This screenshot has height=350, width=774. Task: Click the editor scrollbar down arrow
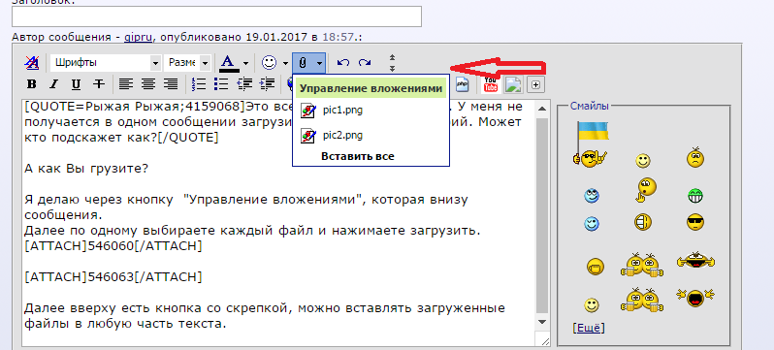[x=542, y=322]
